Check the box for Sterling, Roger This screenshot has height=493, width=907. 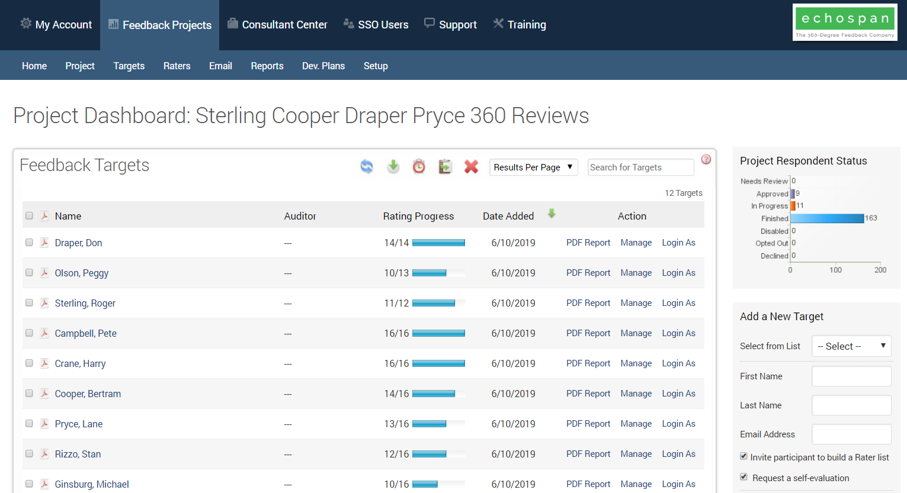(x=29, y=302)
